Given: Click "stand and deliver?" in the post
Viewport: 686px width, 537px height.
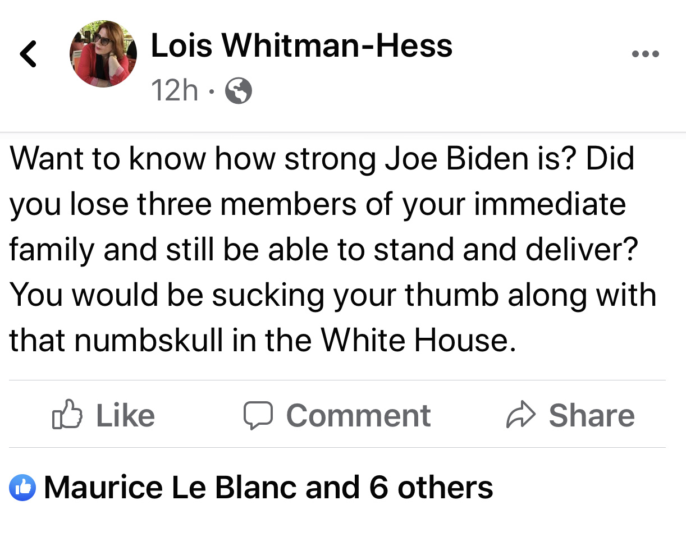Looking at the screenshot, I should (506, 249).
